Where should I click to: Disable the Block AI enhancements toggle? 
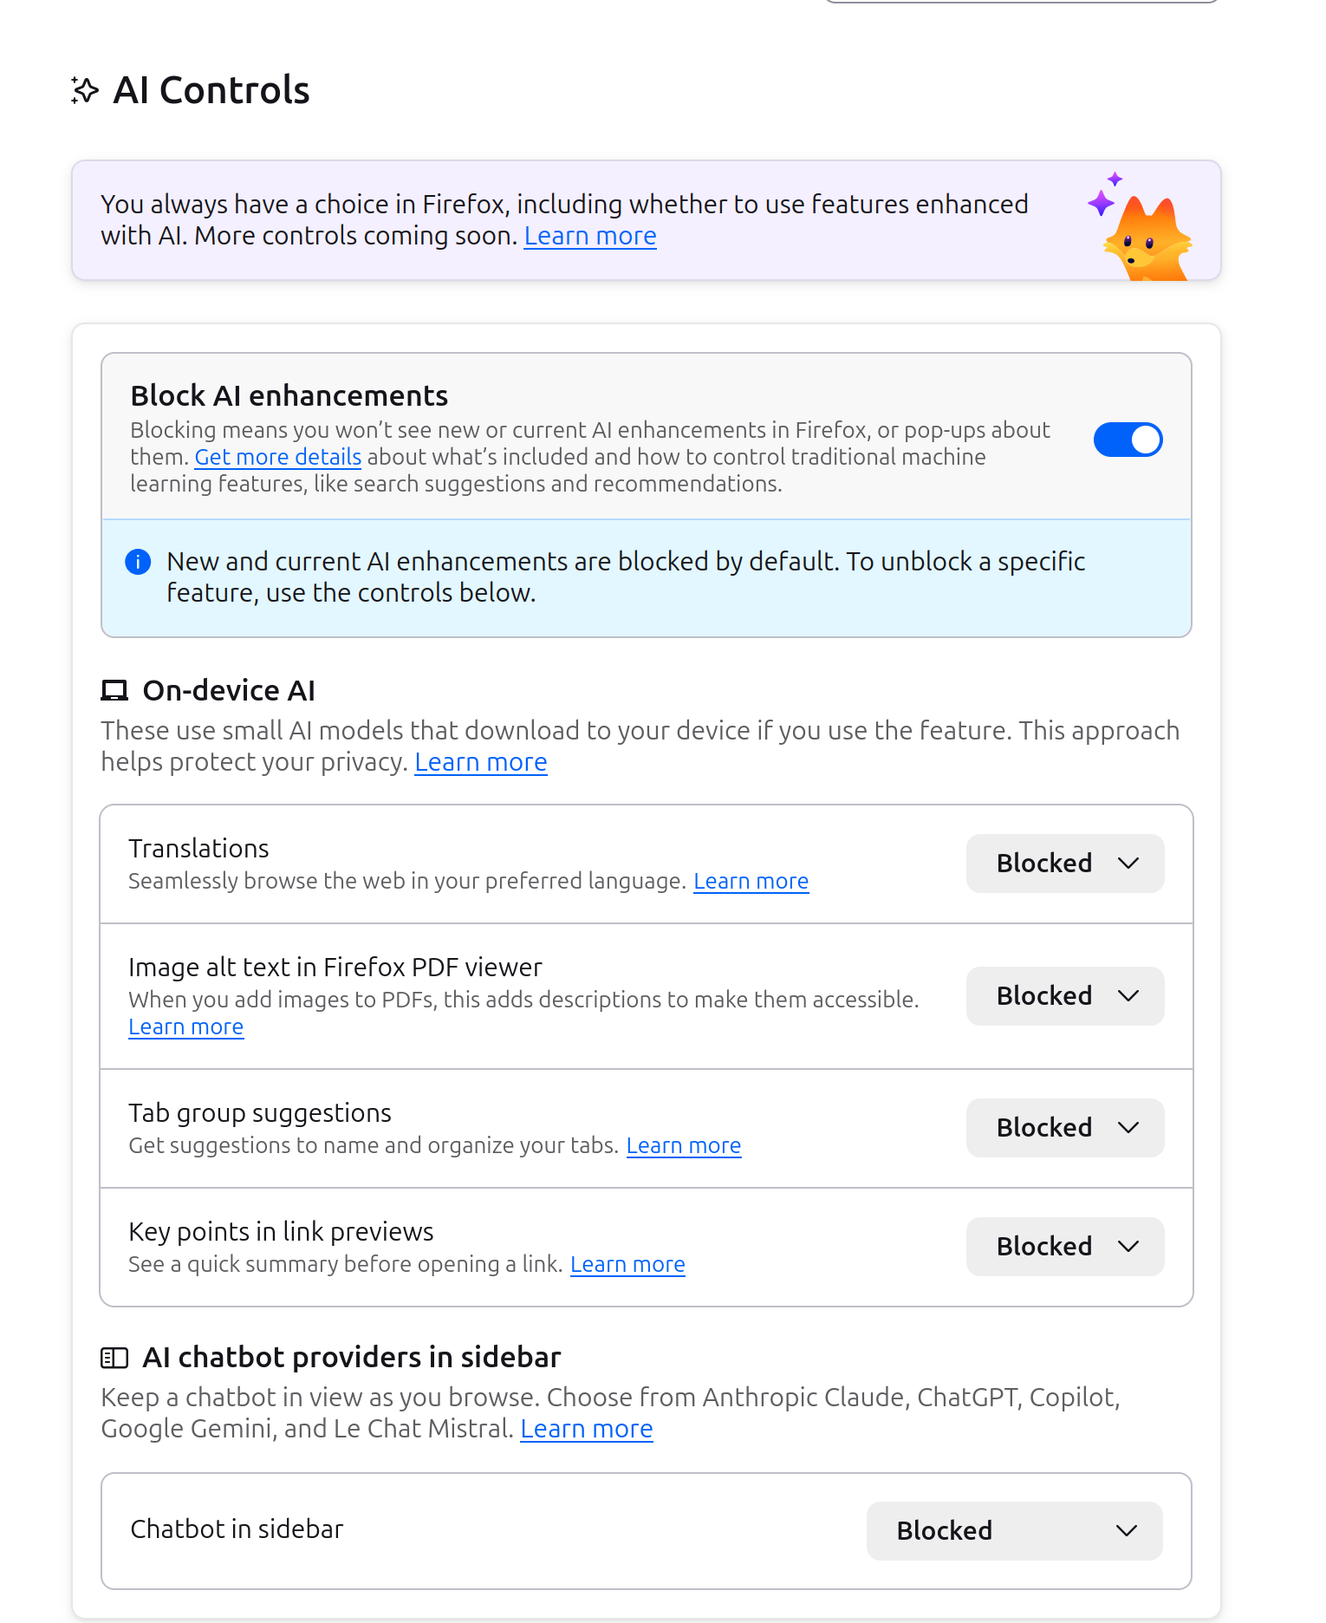pyautogui.click(x=1128, y=440)
